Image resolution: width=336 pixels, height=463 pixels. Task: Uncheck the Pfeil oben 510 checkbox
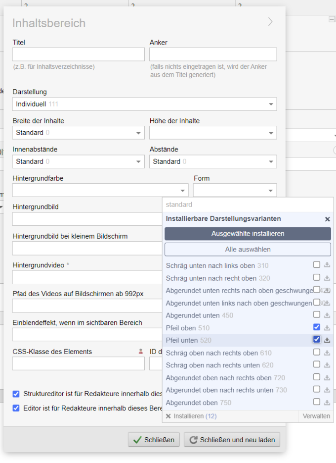[317, 327]
